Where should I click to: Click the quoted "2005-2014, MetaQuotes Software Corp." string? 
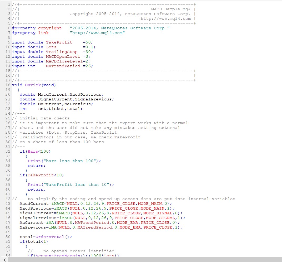tap(120, 28)
